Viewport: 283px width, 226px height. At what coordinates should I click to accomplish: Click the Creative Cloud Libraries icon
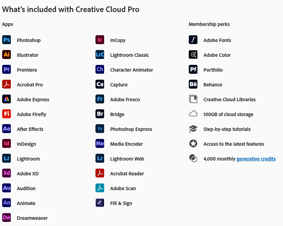193,99
